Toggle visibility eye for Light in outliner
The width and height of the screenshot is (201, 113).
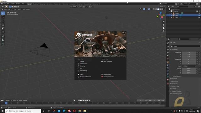[199, 17]
